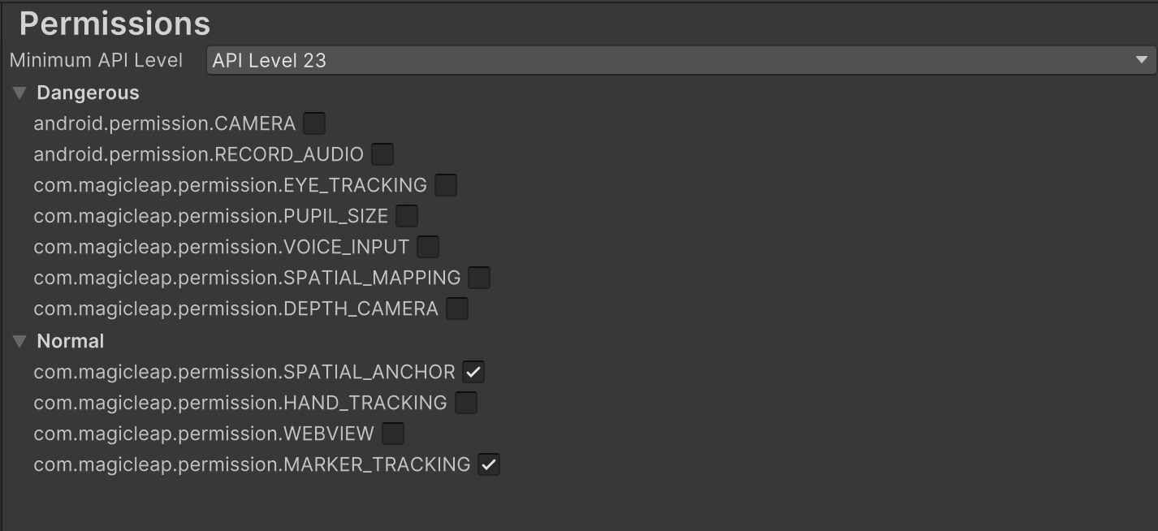The height and width of the screenshot is (531, 1158).
Task: Turn on SPATIAL_MAPPING permission
Action: 478,277
